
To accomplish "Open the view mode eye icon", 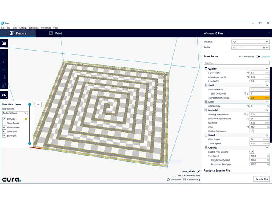I will click(x=4, y=95).
